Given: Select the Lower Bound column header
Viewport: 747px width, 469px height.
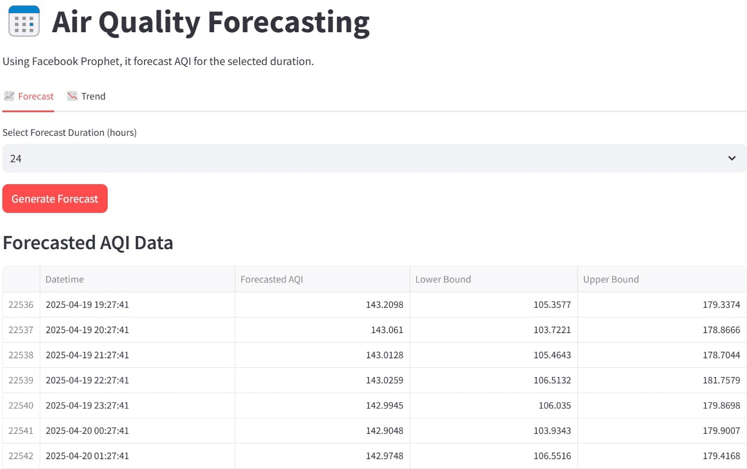Looking at the screenshot, I should point(443,279).
